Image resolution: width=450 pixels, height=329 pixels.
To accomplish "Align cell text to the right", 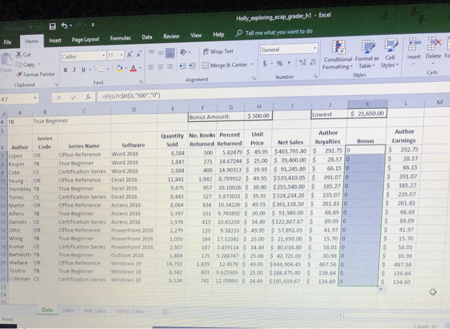I will click(170, 67).
